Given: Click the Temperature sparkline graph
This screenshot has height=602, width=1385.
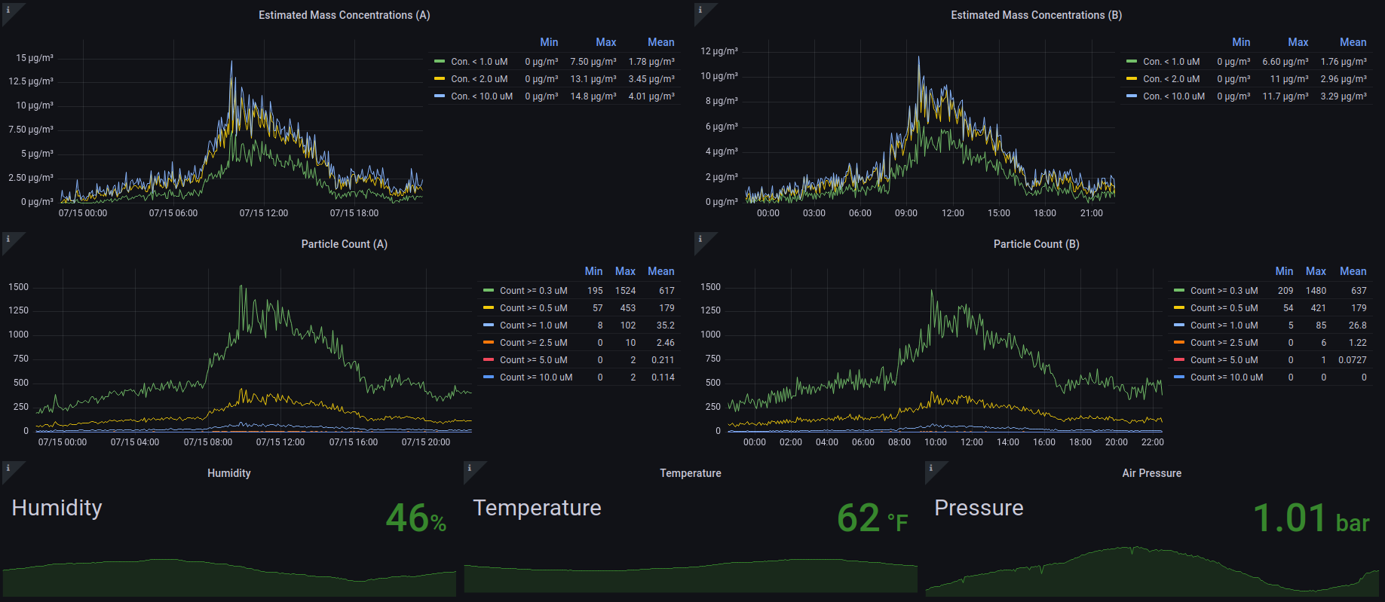Looking at the screenshot, I should click(x=691, y=576).
